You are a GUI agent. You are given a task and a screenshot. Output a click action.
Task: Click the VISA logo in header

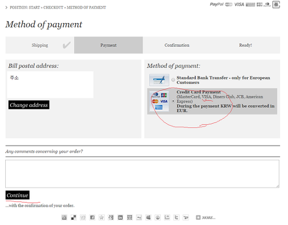(x=239, y=5)
